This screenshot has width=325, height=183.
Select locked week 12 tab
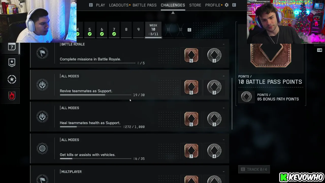180,30
